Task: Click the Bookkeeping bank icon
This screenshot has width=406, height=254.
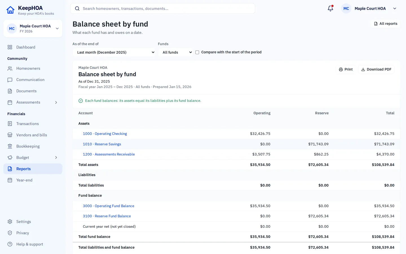Action: click(10, 146)
